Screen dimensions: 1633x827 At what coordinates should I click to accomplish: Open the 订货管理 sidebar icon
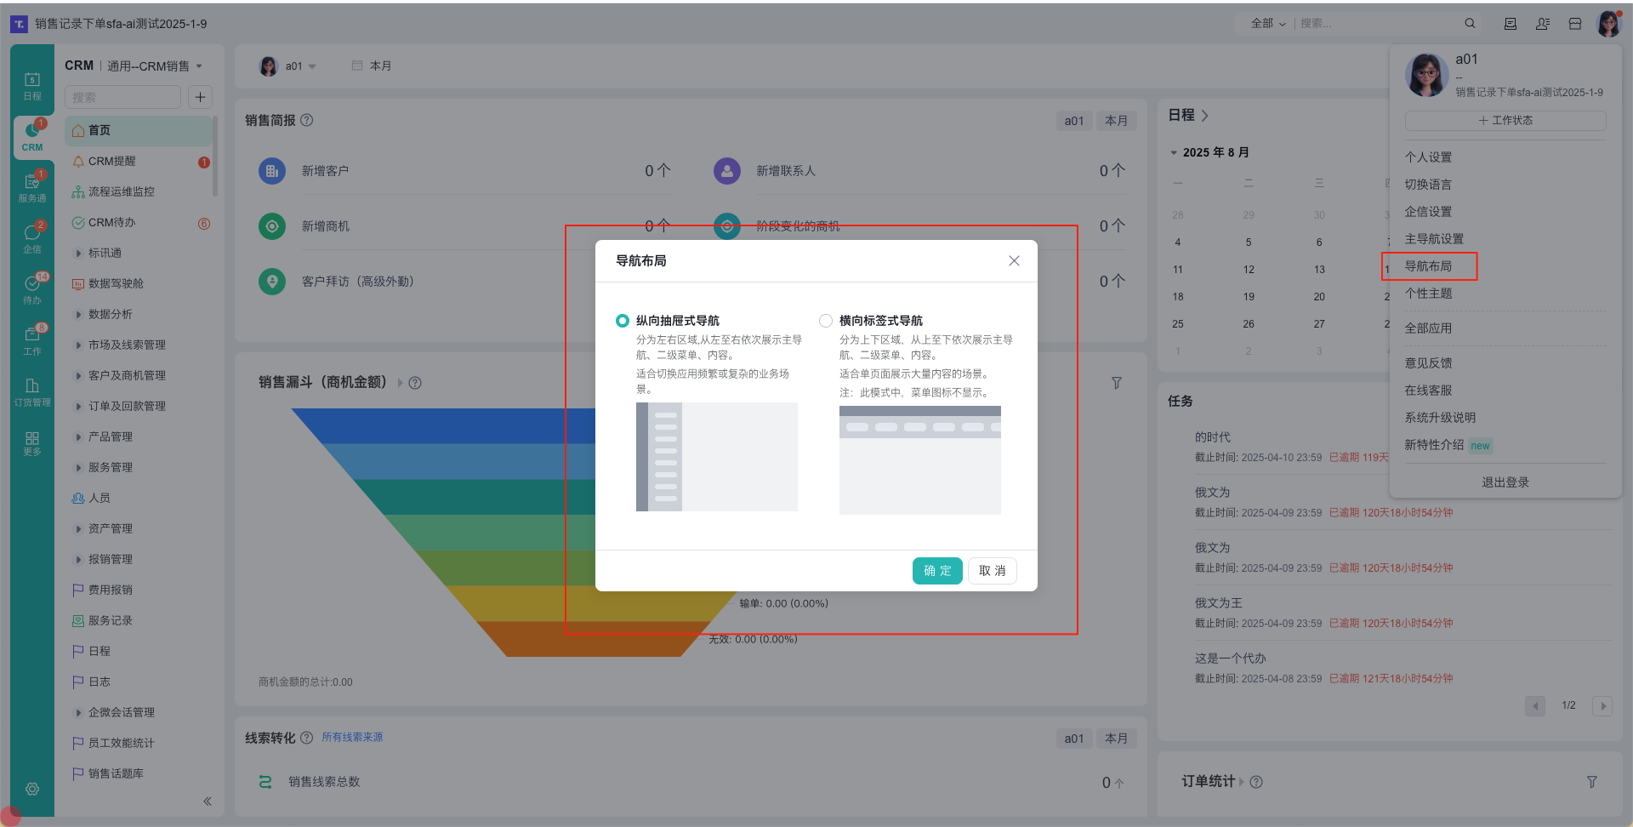[32, 394]
